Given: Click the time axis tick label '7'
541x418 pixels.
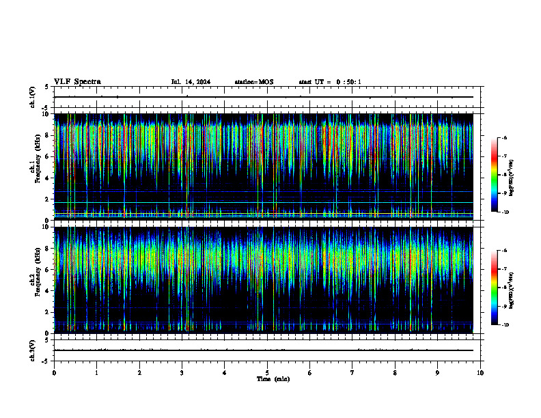Looking at the screenshot, I should [352, 373].
